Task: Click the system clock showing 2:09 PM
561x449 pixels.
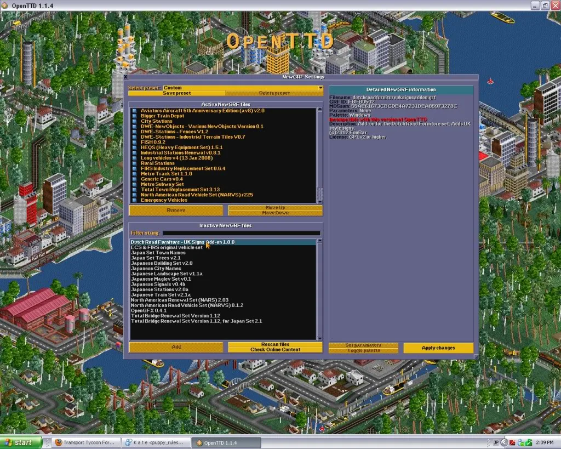Action: click(x=545, y=443)
